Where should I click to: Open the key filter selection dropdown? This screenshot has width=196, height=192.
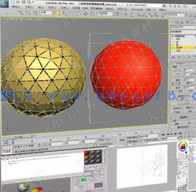coord(149,136)
